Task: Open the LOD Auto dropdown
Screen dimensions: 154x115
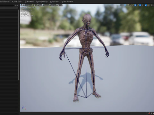Action: (53, 5)
